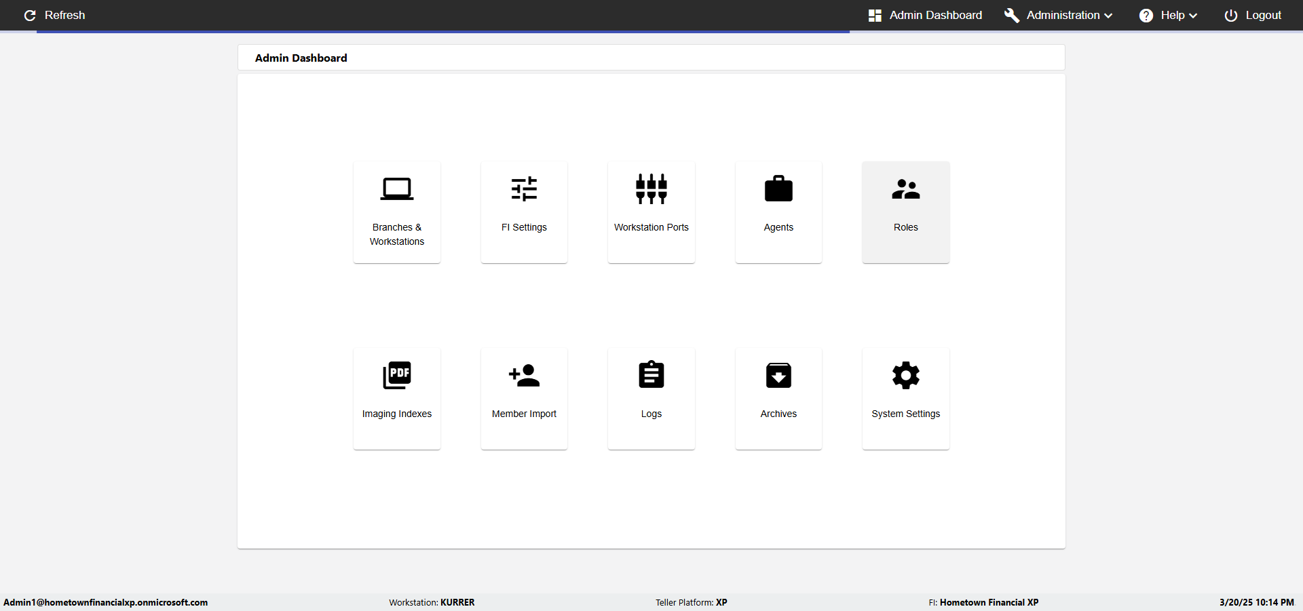Select the Teller Platform: XP status entry
Screen dimensions: 1303x611
[x=692, y=602]
